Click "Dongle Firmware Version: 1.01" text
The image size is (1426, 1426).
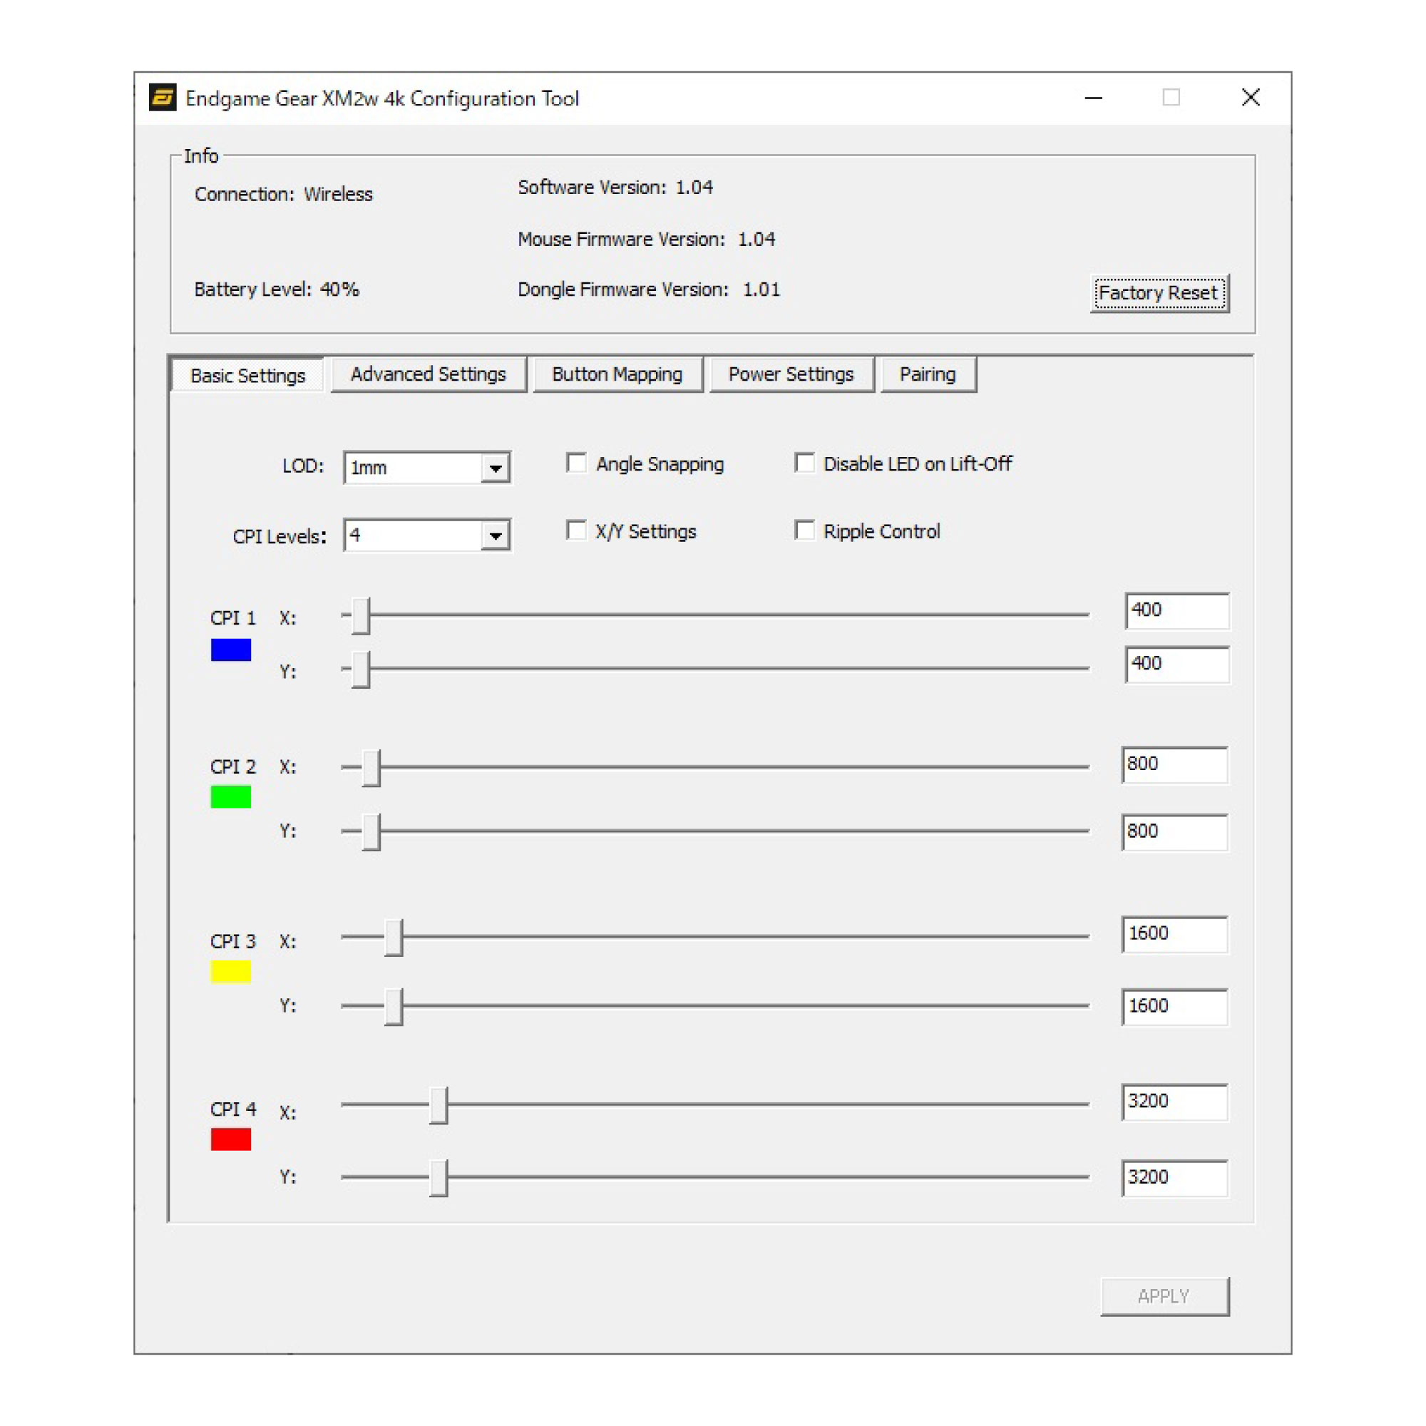[649, 289]
